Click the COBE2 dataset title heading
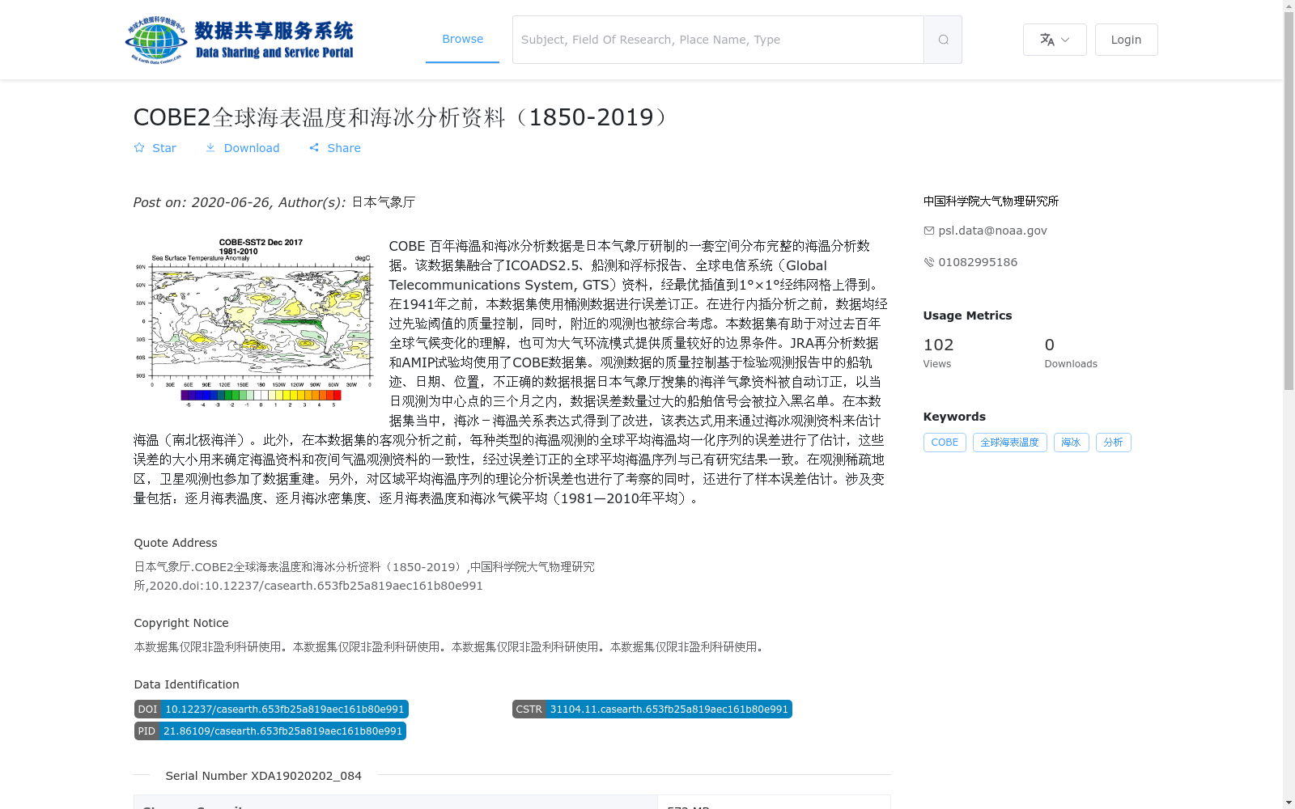This screenshot has width=1295, height=809. pyautogui.click(x=403, y=117)
